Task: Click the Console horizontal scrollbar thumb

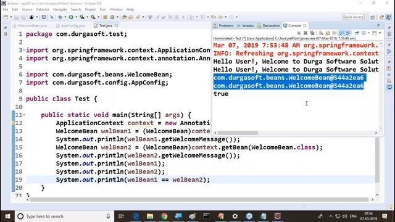Action: pyautogui.click(x=238, y=133)
